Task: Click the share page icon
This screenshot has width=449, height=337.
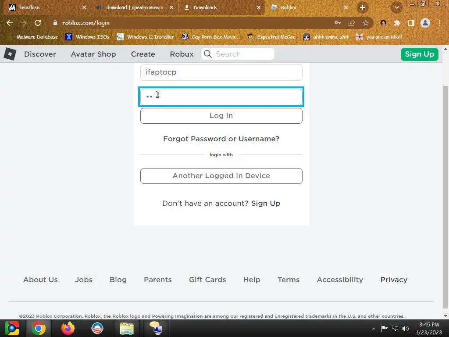Action: [352, 23]
